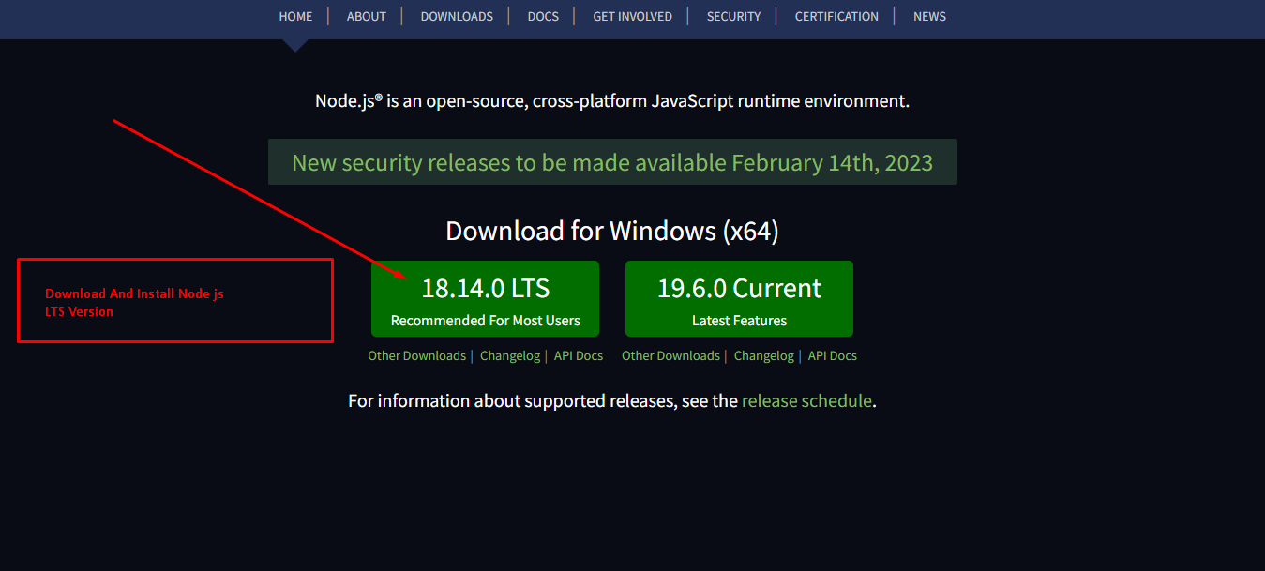Open API Docs for the LTS version
Image resolution: width=1265 pixels, height=571 pixels.
coord(578,355)
